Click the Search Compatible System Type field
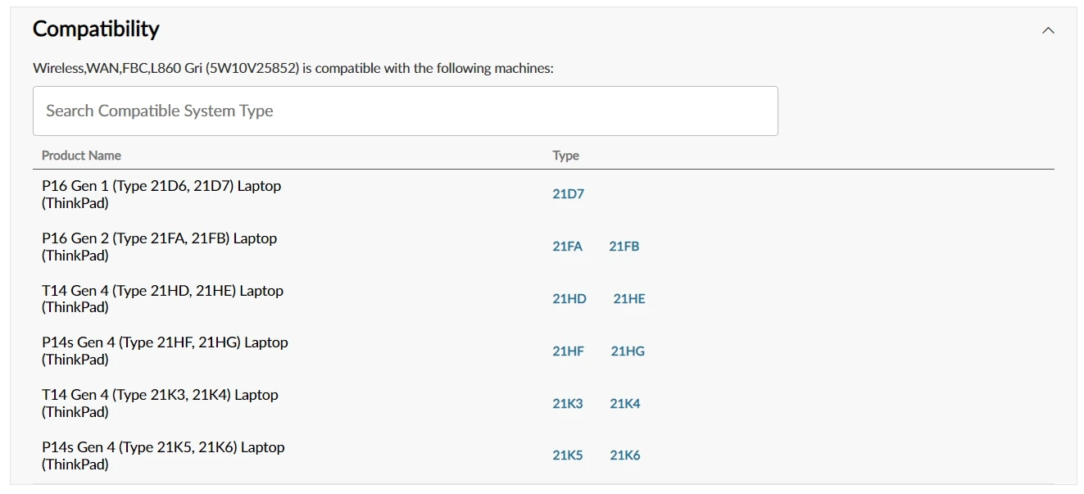 [x=405, y=111]
